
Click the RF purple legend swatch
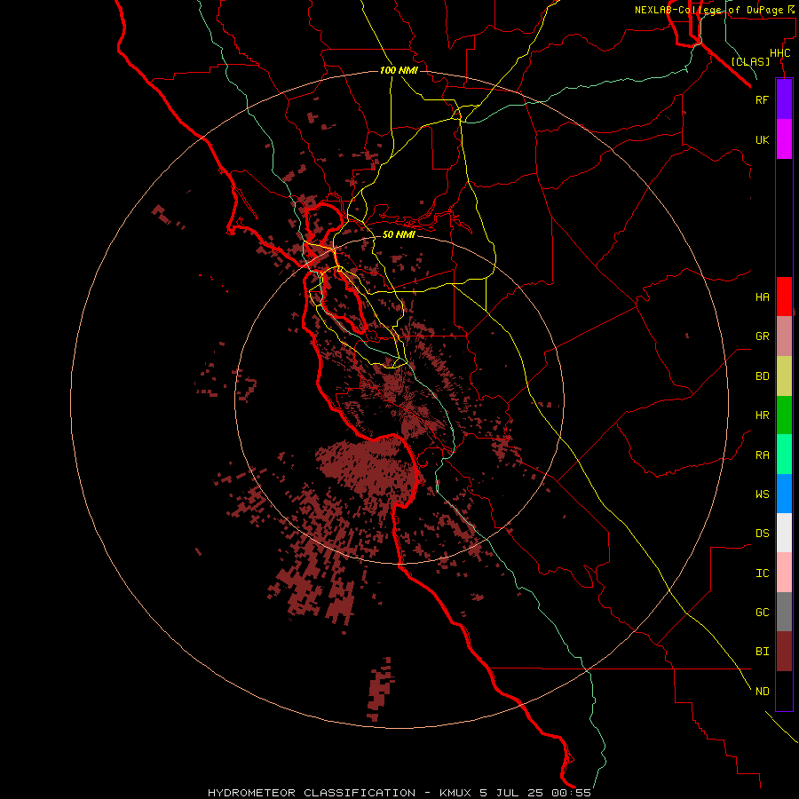[784, 99]
